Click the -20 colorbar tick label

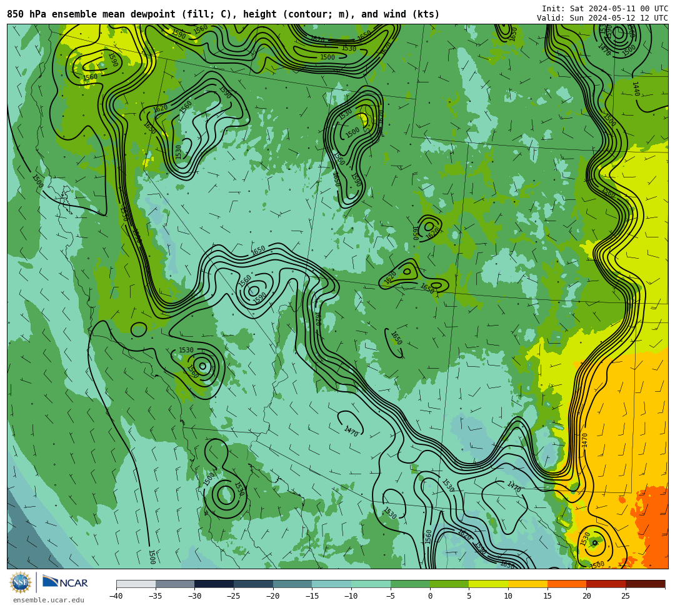click(x=272, y=596)
